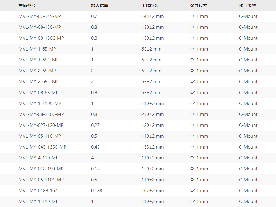Viewport: 276px width, 207px height.
Task: Select the 工作距离 column header
Action: pyautogui.click(x=150, y=5)
